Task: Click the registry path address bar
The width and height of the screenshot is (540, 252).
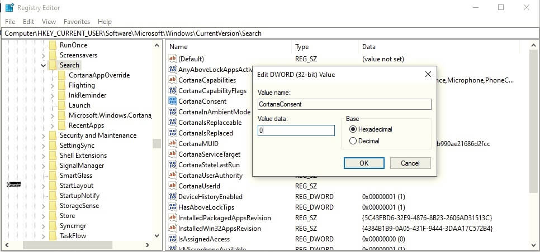Action: (x=270, y=33)
